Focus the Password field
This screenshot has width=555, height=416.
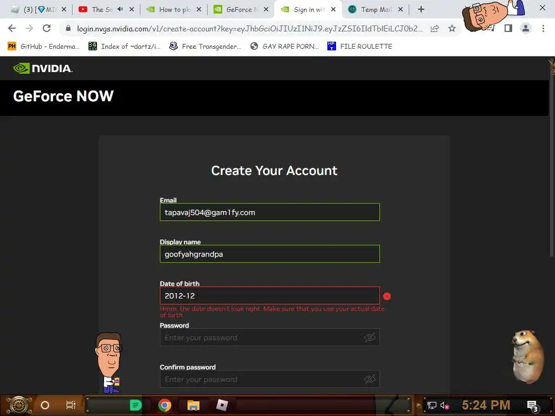click(x=270, y=337)
